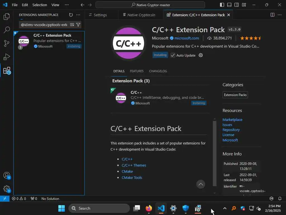Open Source Control view

point(7,43)
